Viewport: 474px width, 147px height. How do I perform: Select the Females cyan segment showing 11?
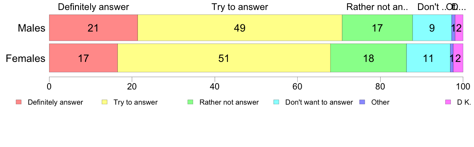coord(429,58)
